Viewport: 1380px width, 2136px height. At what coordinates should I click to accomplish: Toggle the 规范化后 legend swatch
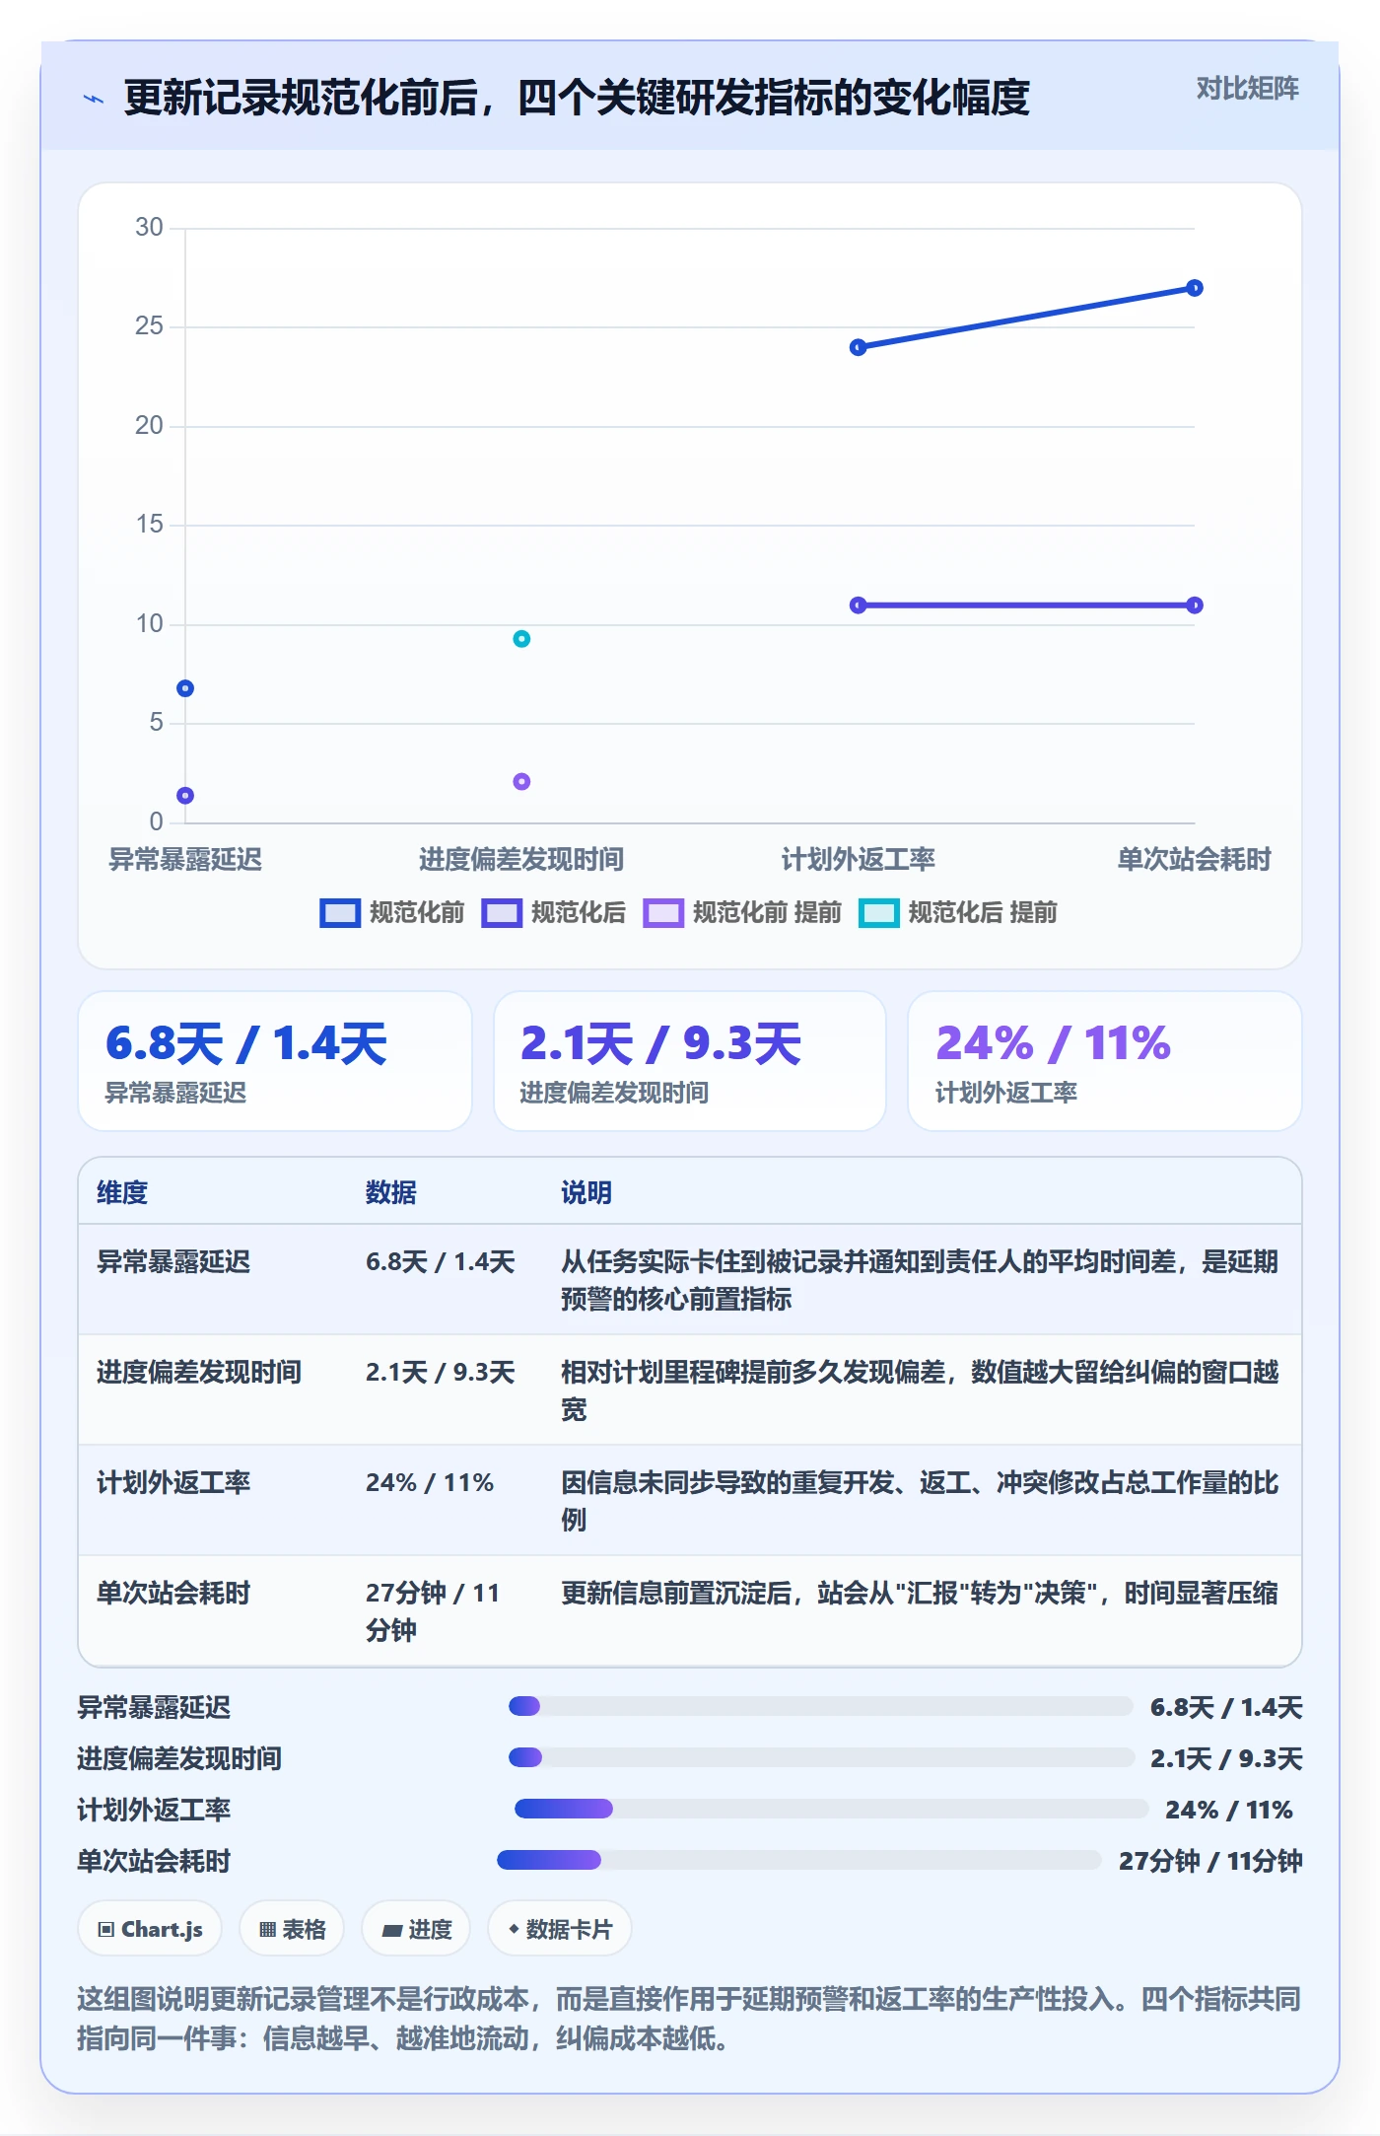[x=502, y=913]
